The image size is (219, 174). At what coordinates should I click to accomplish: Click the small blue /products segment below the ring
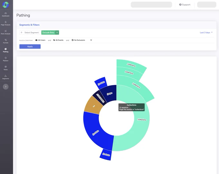tap(106, 154)
